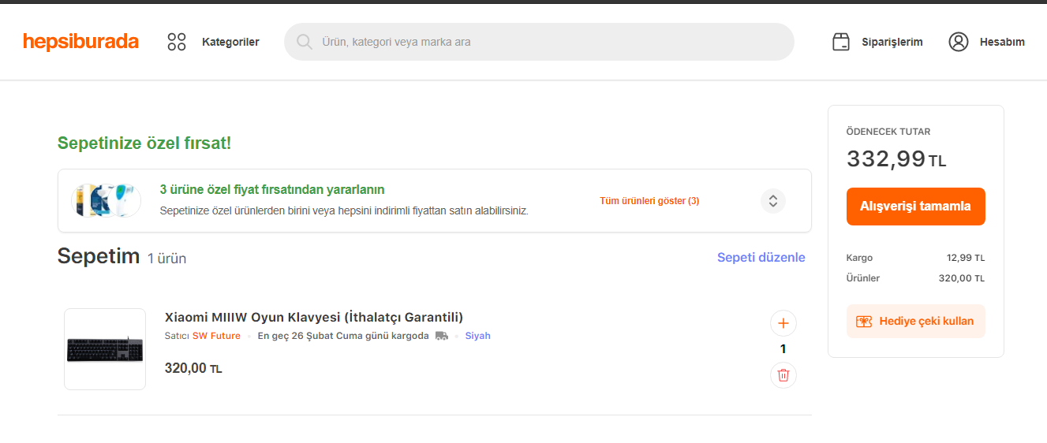1047x443 pixels.
Task: Click the gift voucher ticket icon
Action: [x=864, y=322]
